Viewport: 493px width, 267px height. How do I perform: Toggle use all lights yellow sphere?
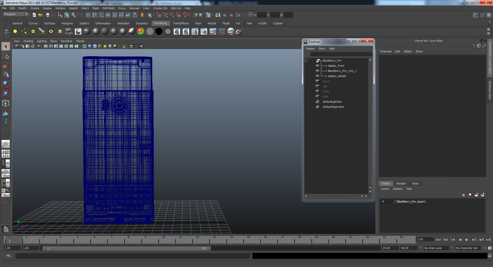(x=105, y=46)
